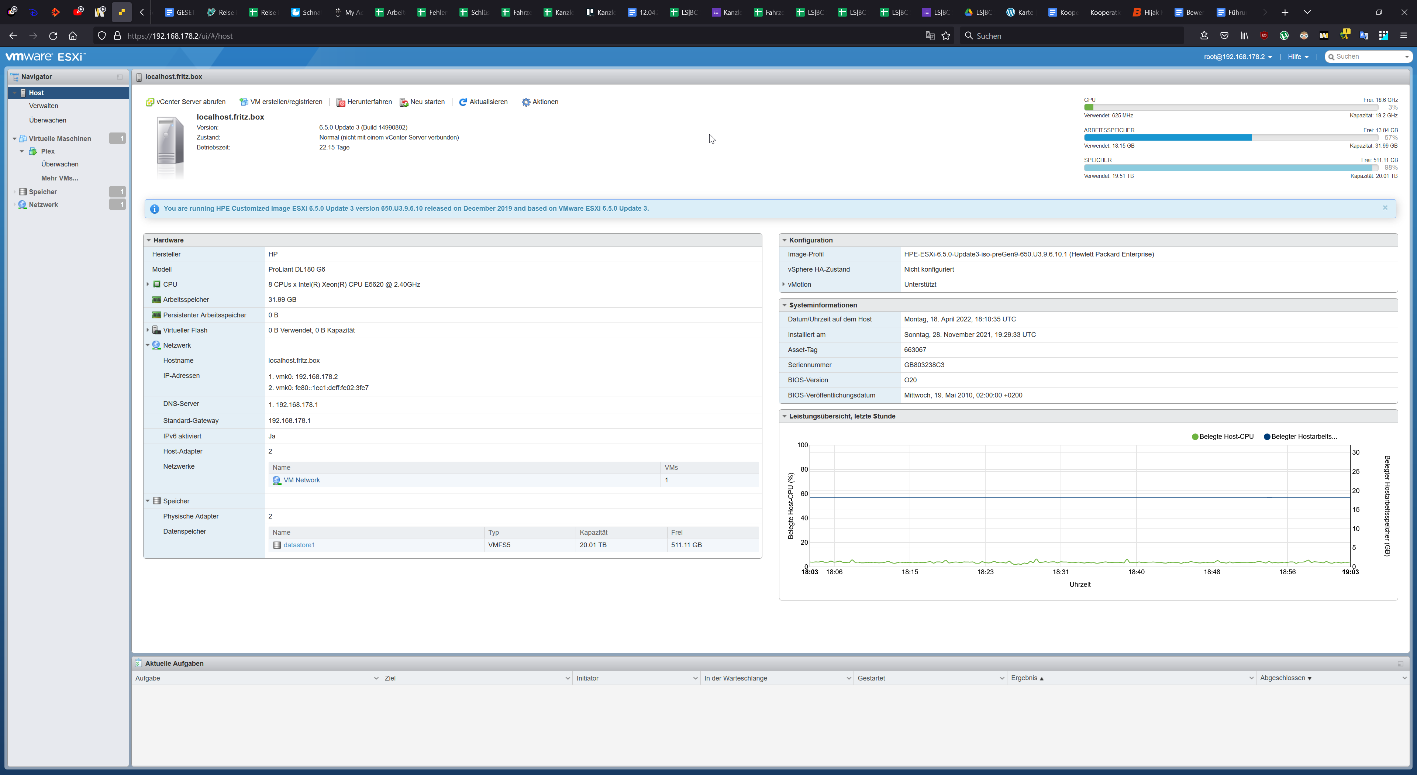Collapse the Plex tree node arrow
This screenshot has width=1417, height=775.
[22, 151]
